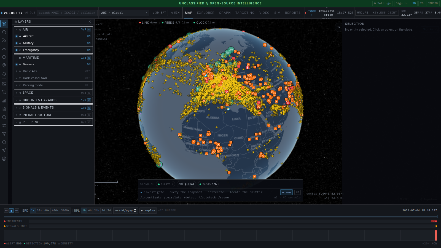Start the replay button

(148, 211)
